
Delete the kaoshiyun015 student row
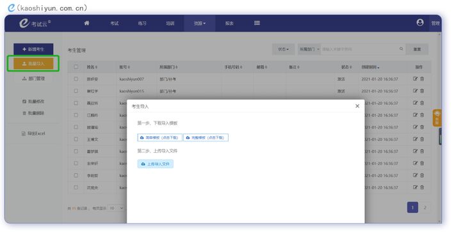pos(422,91)
